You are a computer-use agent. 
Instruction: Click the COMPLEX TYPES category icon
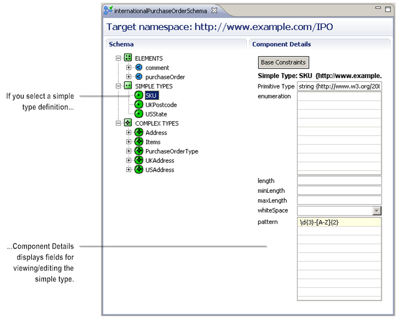tap(128, 123)
